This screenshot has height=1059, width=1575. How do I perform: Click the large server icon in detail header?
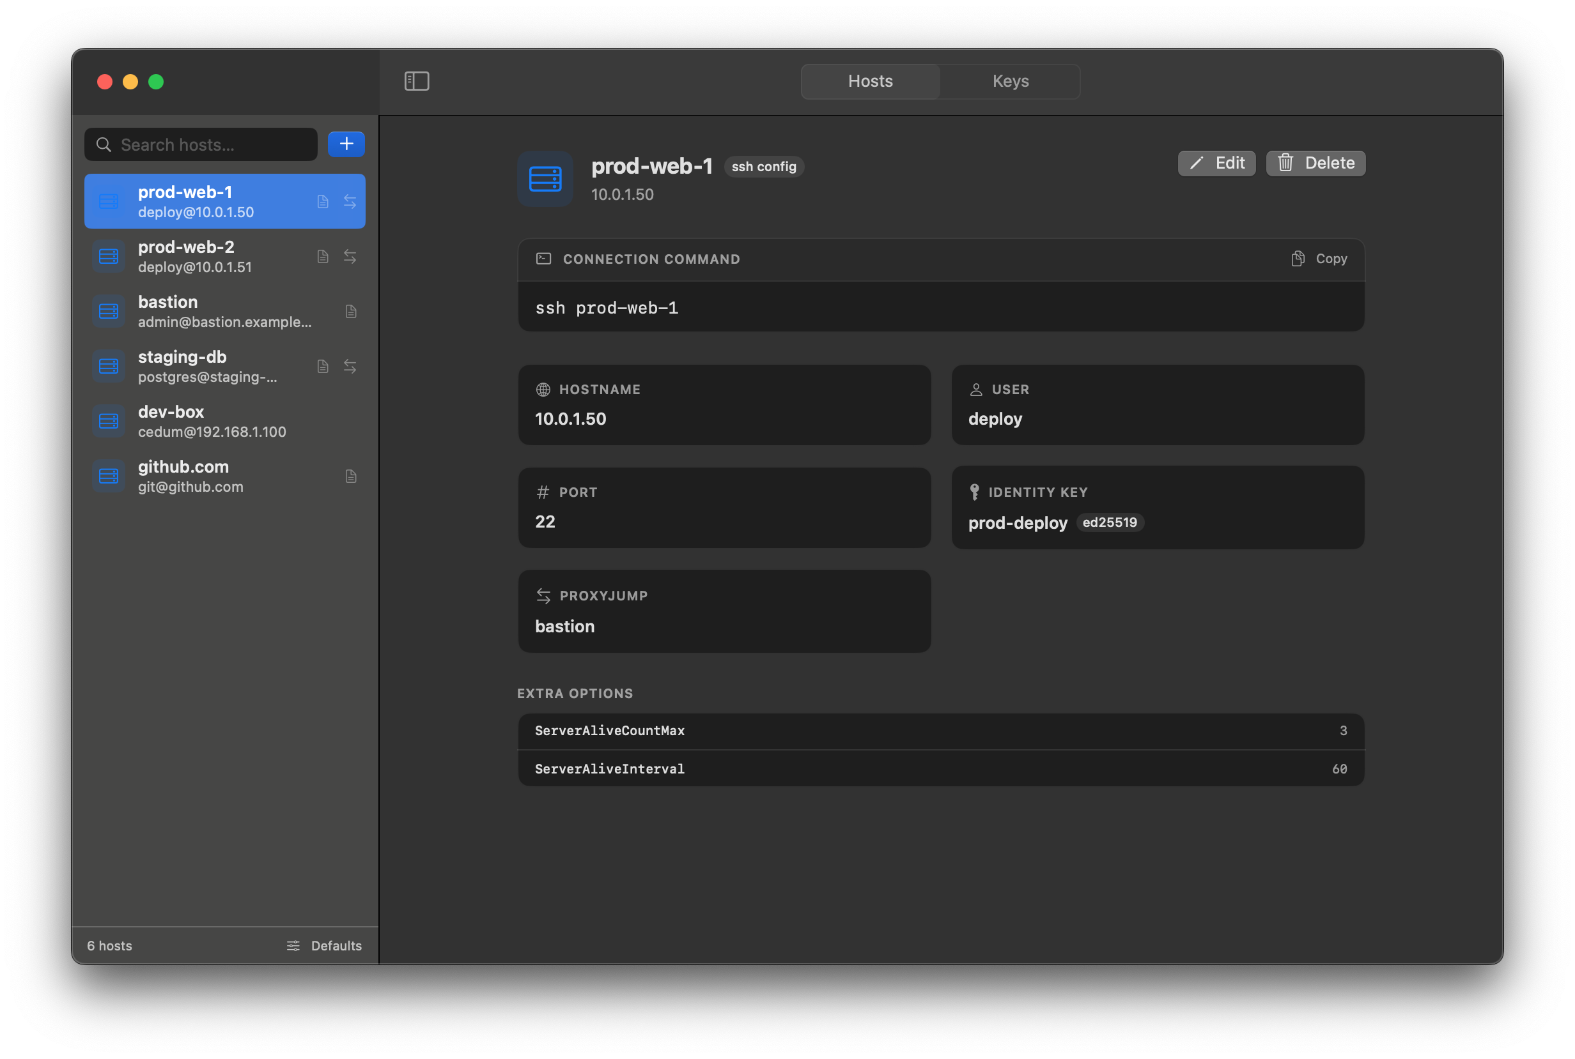pyautogui.click(x=545, y=179)
